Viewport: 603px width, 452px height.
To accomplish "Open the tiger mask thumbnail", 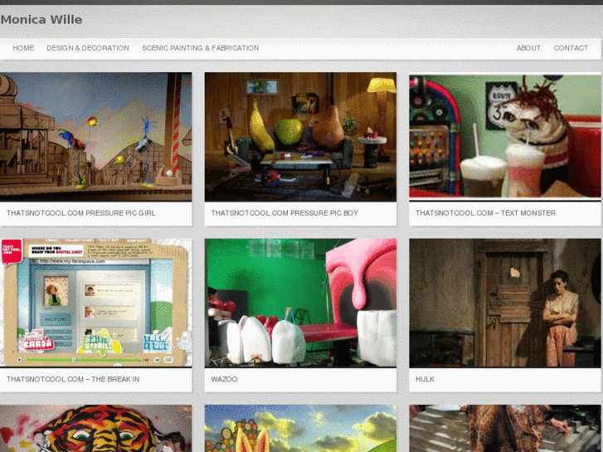I will click(x=95, y=428).
